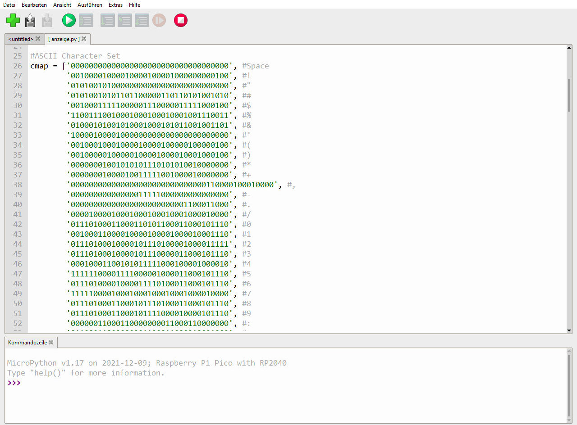Close the <untitled> editor tab
The image size is (577, 425).
[x=38, y=39]
